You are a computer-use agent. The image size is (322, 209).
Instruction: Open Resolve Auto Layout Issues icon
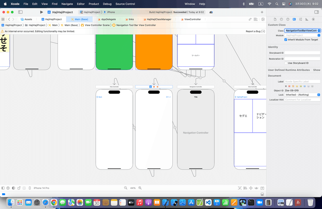(x=256, y=188)
